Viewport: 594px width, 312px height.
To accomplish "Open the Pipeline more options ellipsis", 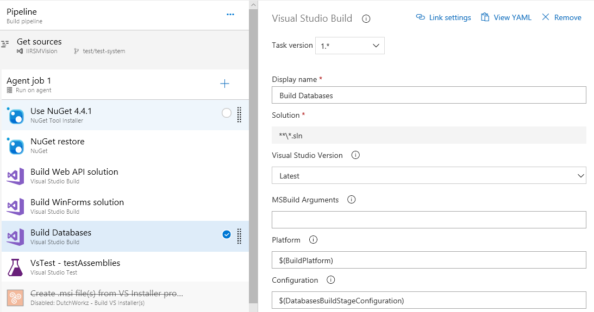I will [x=230, y=15].
